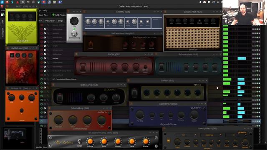The height and width of the screenshot is (150, 267).
Task: Flip the GxPlexi window power switch
Action: 134,92
